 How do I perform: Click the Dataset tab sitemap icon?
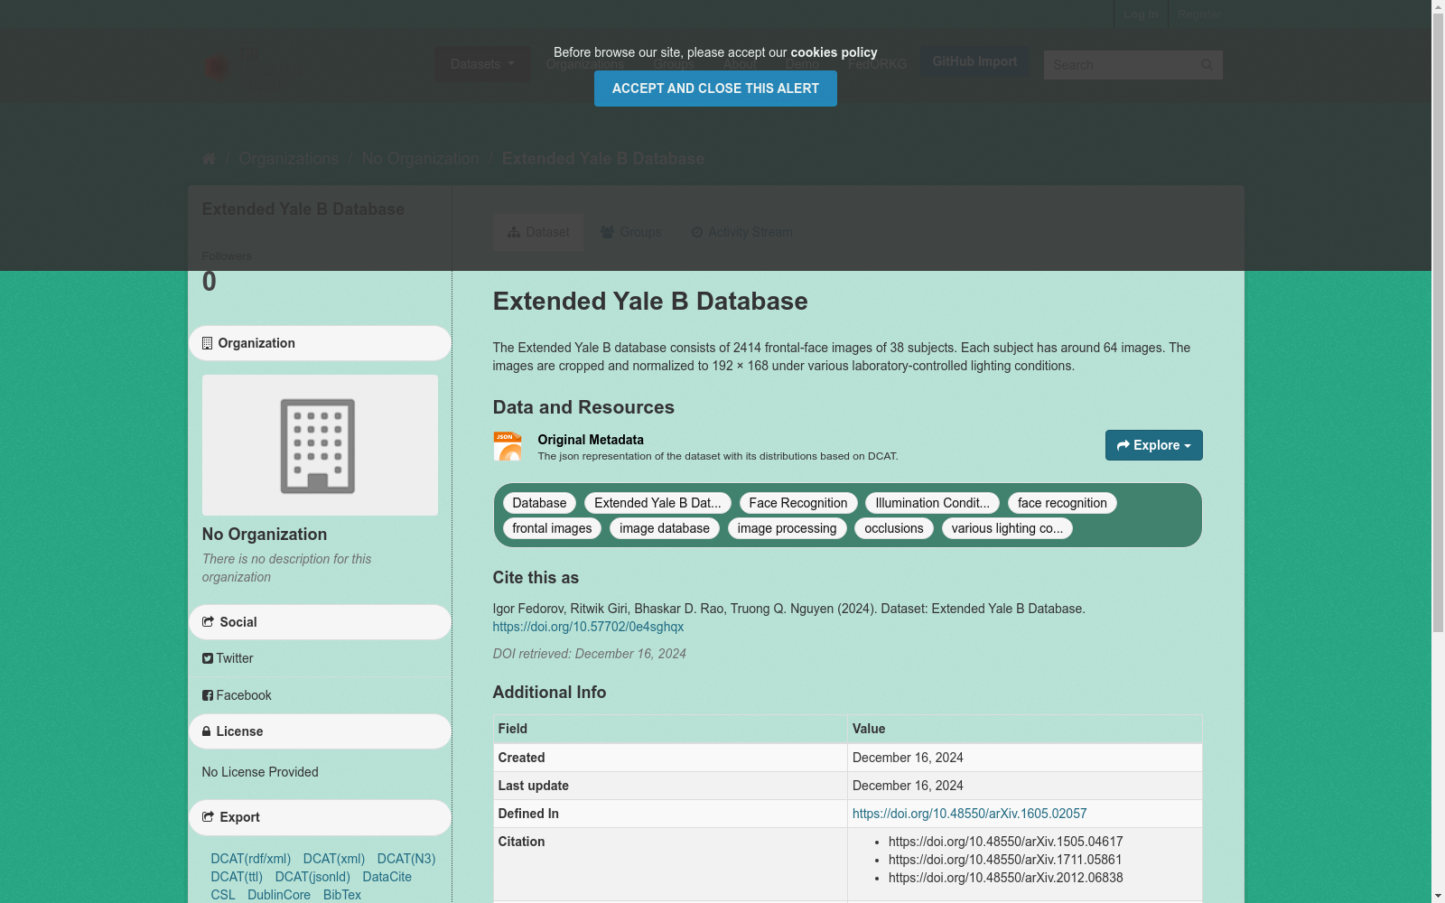click(x=514, y=232)
